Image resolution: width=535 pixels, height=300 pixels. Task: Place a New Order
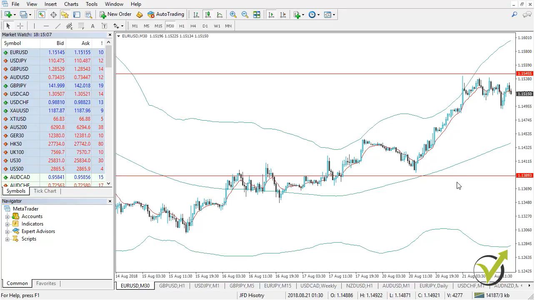[115, 14]
